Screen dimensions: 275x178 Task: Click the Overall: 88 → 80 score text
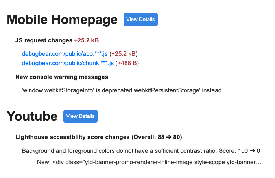[x=157, y=137]
